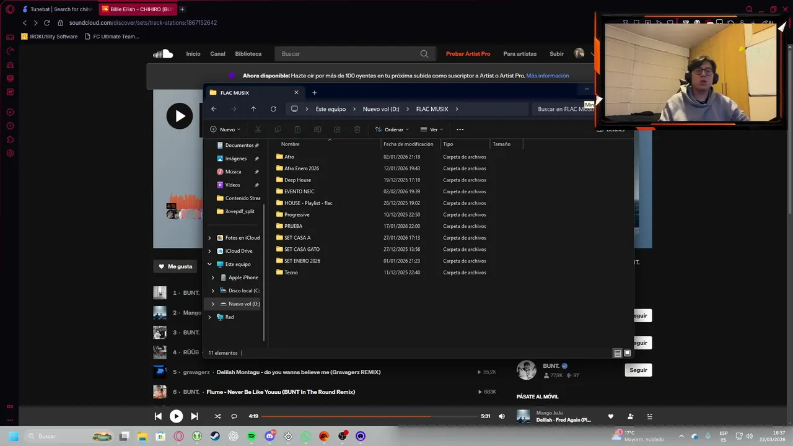Go back in FLAC MUSIX Explorer window

[214, 109]
